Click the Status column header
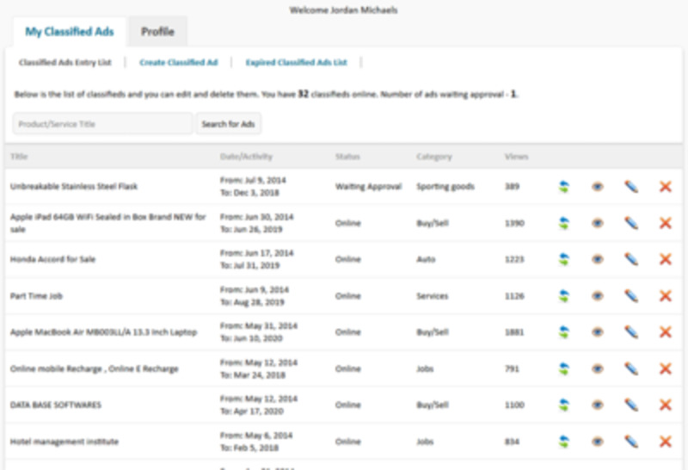The image size is (688, 470). point(347,157)
